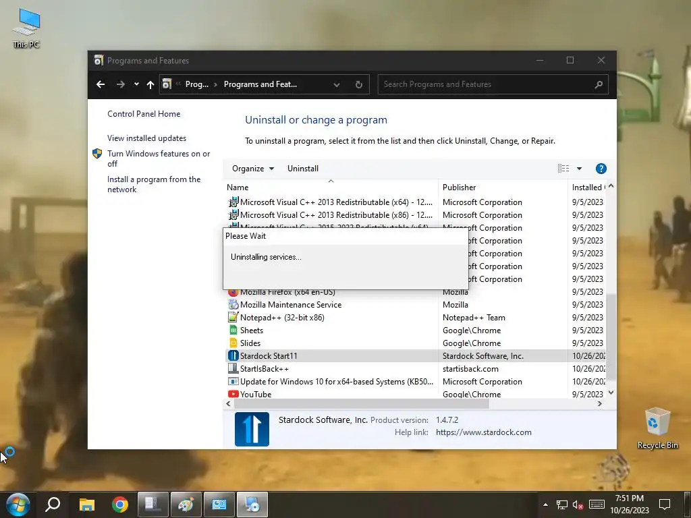
Task: Open File Explorer from the taskbar
Action: [87, 505]
